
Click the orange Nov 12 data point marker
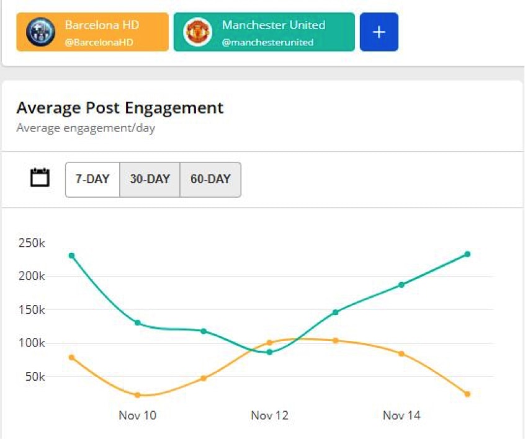269,342
